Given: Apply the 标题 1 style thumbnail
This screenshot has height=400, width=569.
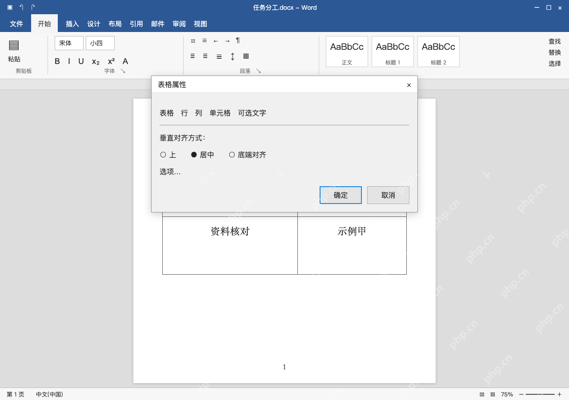Looking at the screenshot, I should [393, 52].
